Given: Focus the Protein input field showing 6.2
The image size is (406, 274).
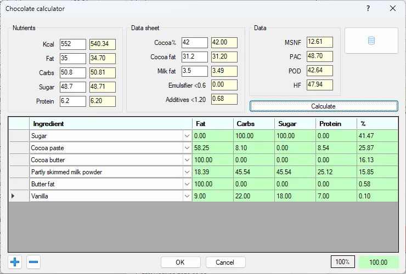Looking at the screenshot, I should pyautogui.click(x=73, y=101).
